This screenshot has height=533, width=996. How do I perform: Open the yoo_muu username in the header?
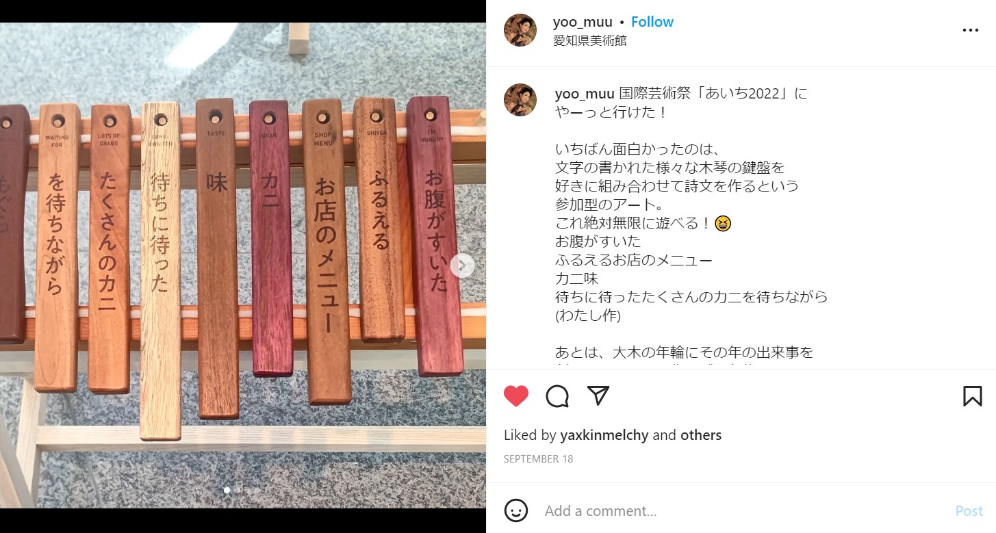583,22
